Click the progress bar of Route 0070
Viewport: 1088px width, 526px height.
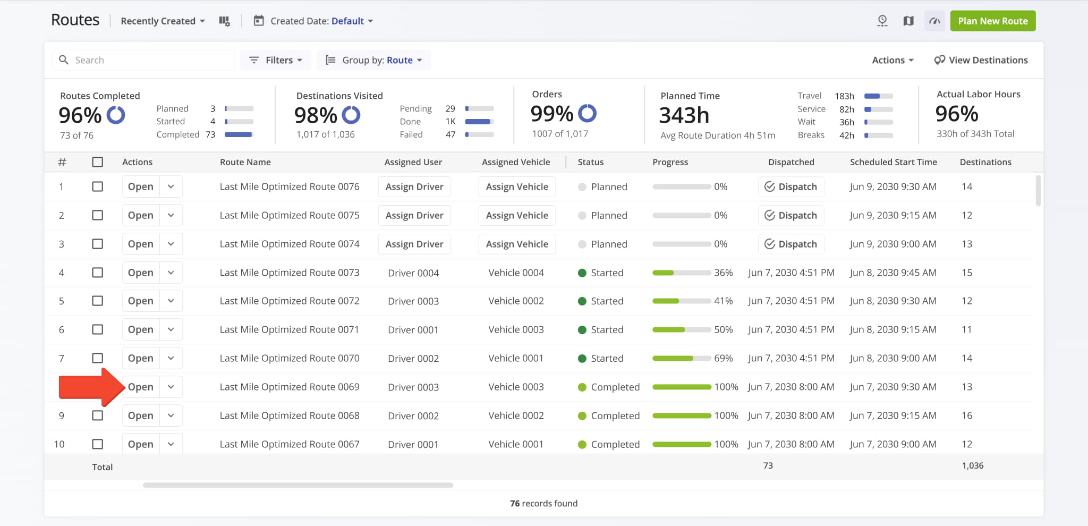pyautogui.click(x=682, y=359)
